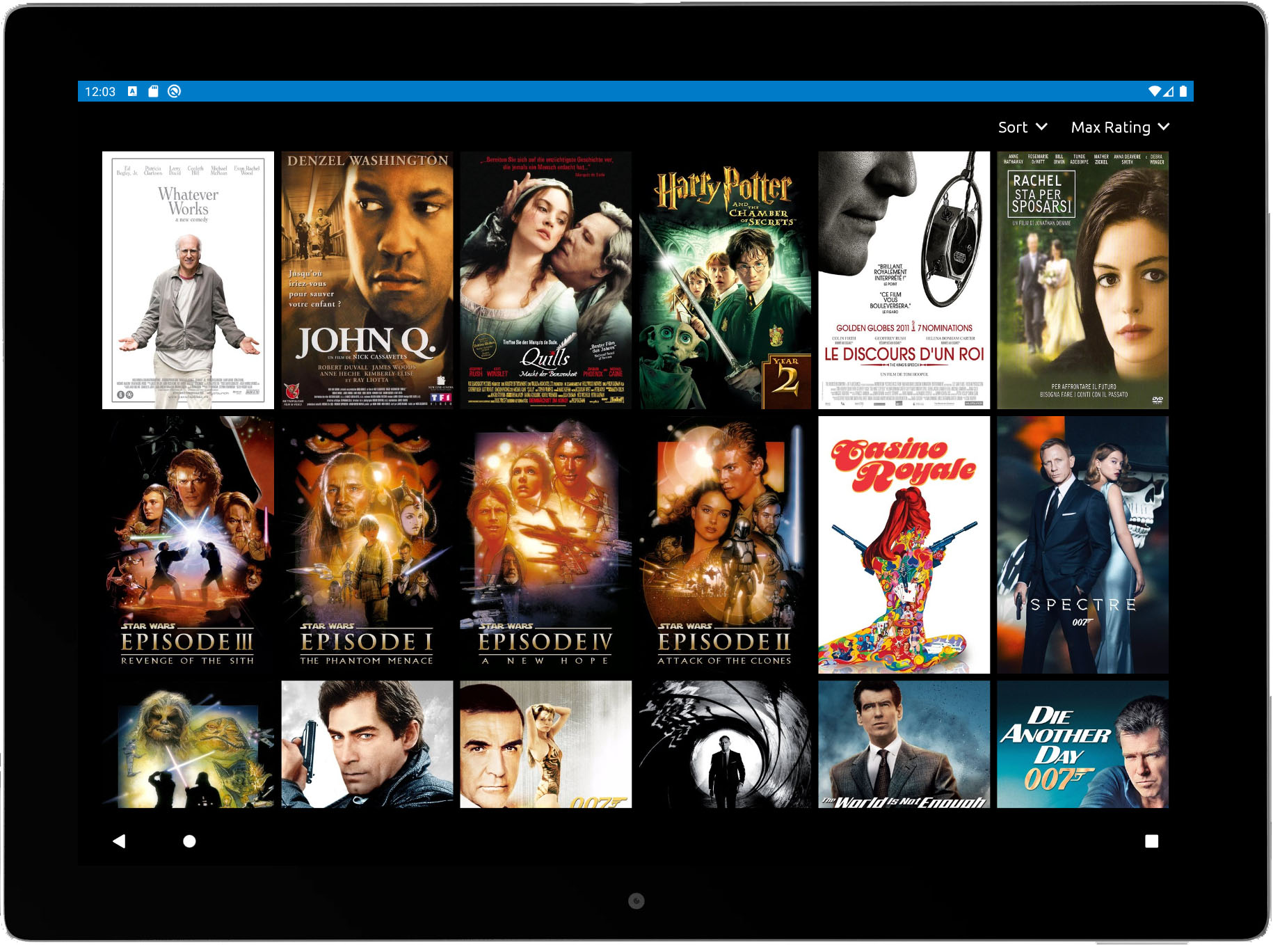Select Le Discours d'un Roi poster
The width and height of the screenshot is (1273, 945).
904,280
